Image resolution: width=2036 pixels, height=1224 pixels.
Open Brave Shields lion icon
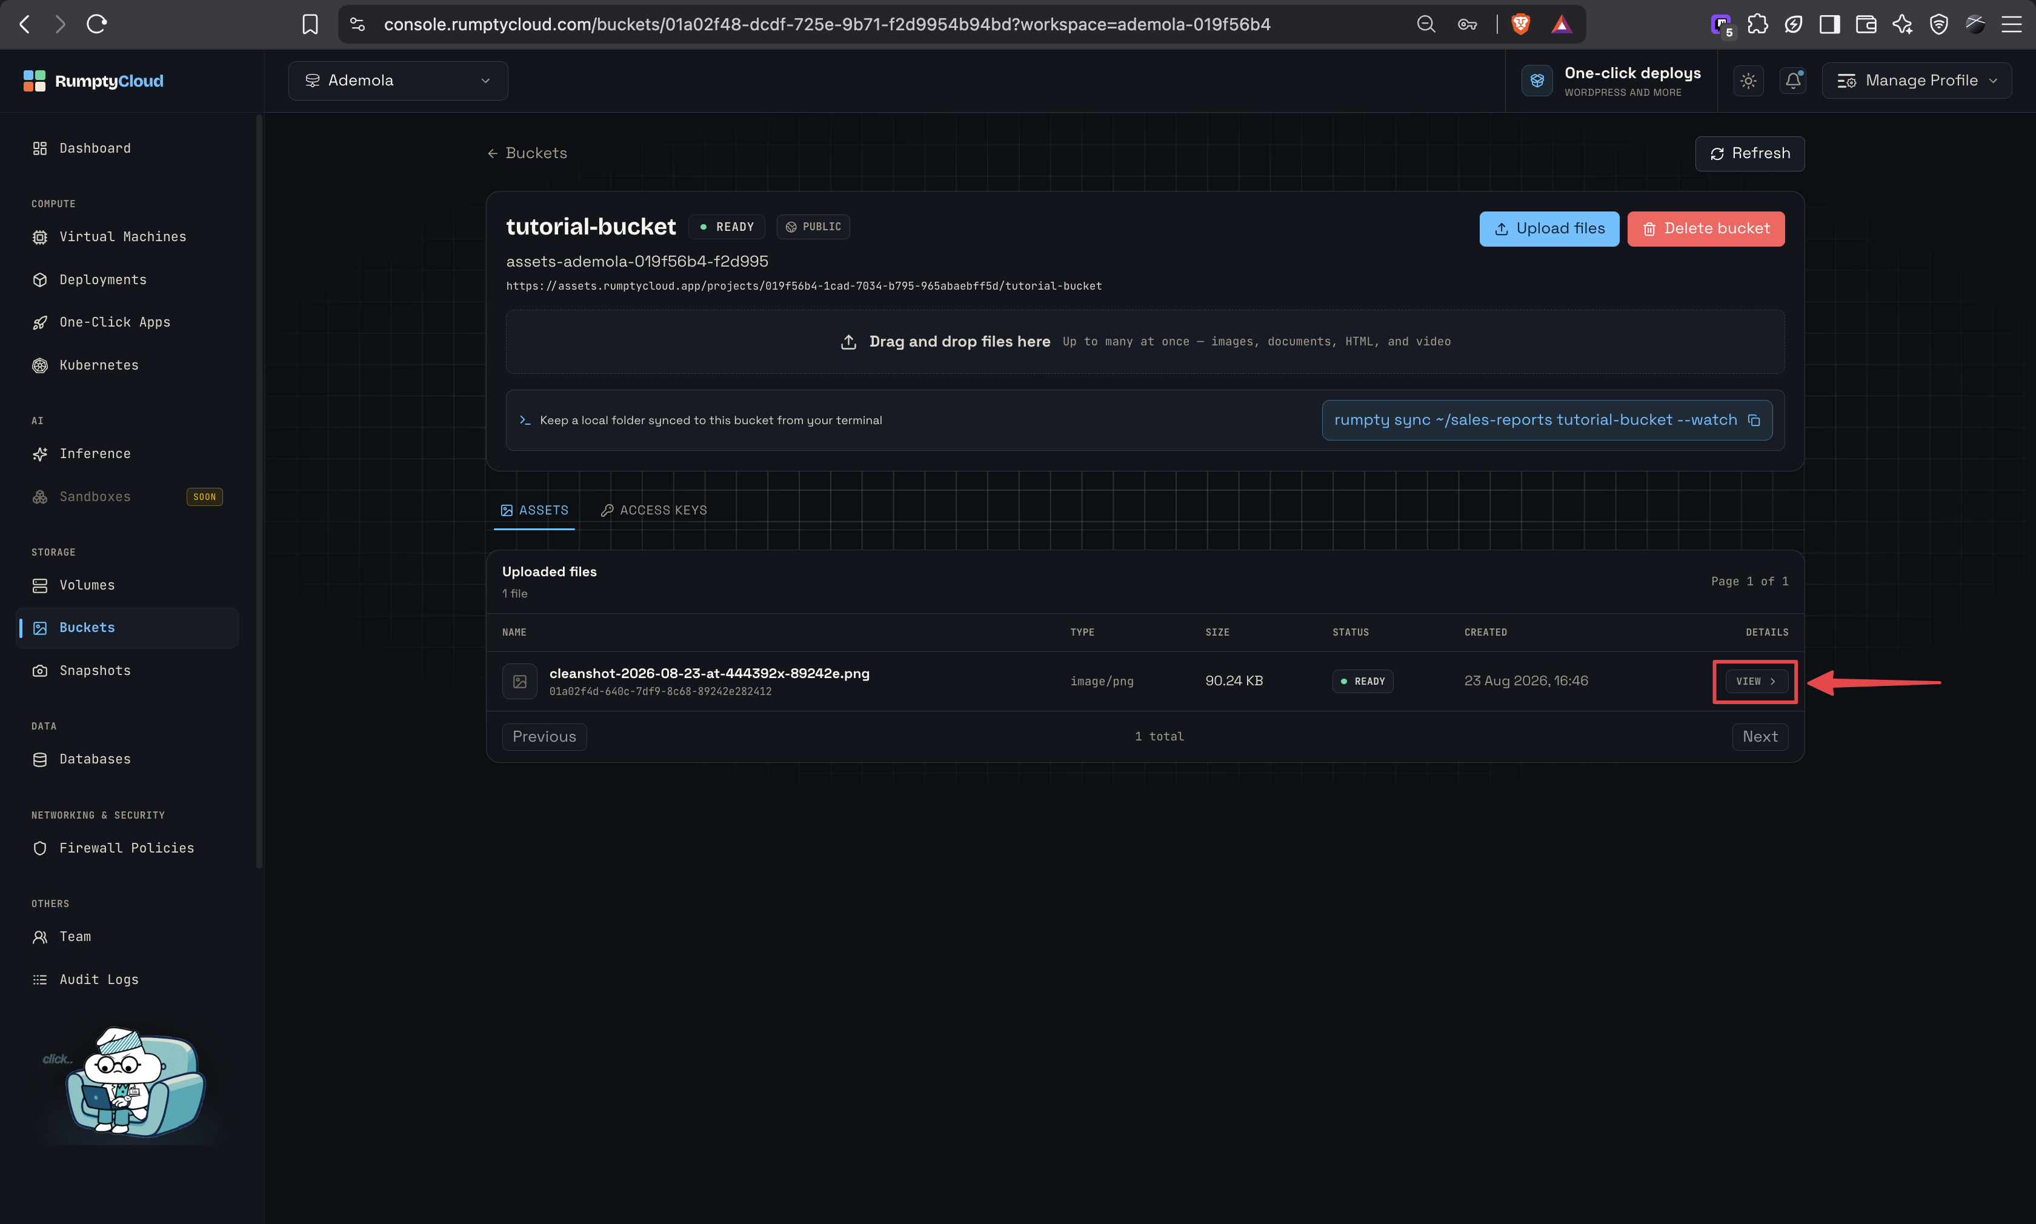[x=1520, y=24]
